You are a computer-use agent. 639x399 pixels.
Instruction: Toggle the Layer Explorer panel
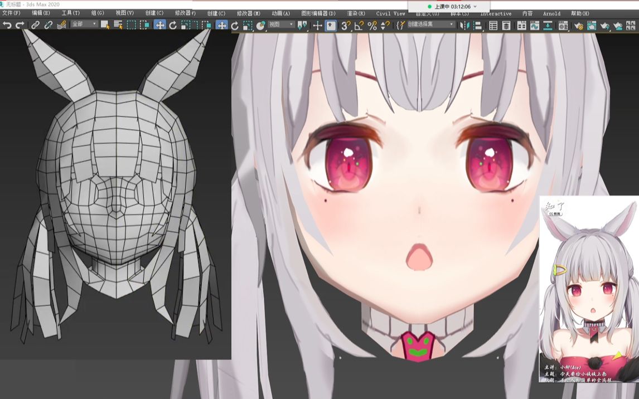(506, 26)
